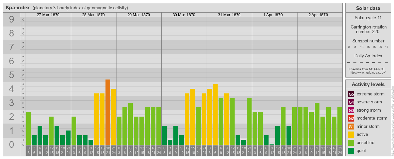Click the 1 on the Kp scale
The width and height of the screenshot is (394, 159).
coord(12,131)
